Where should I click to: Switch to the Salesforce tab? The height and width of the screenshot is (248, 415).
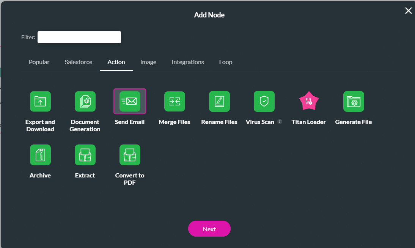79,62
